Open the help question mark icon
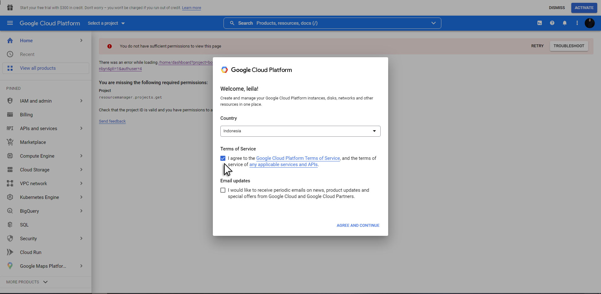 point(552,23)
